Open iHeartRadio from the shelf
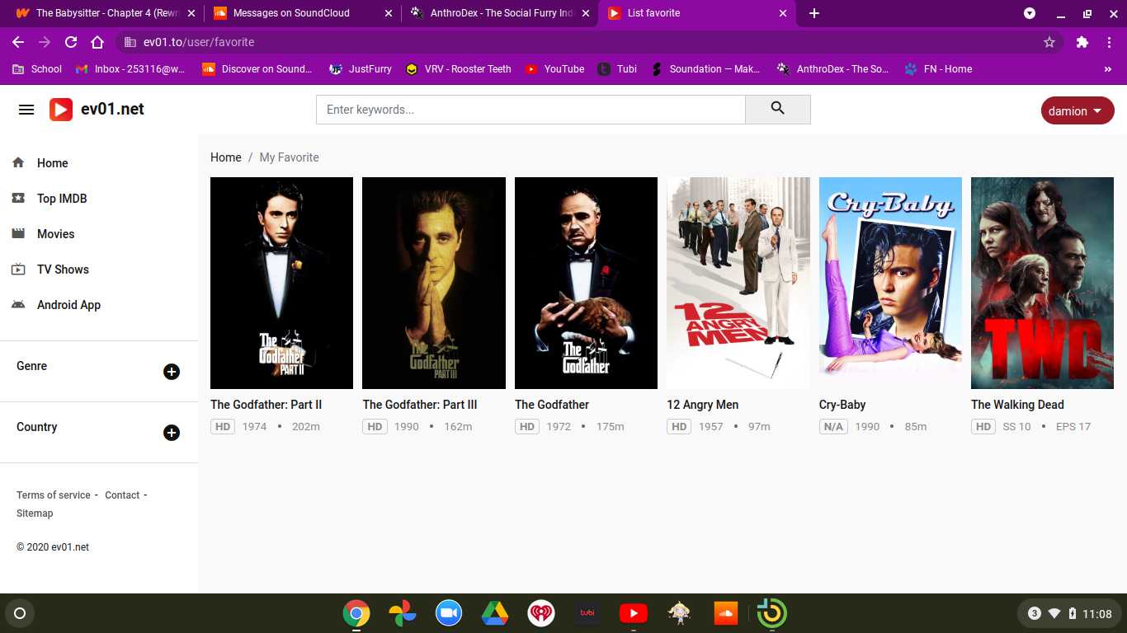Screen dimensions: 1127x633 [x=541, y=613]
